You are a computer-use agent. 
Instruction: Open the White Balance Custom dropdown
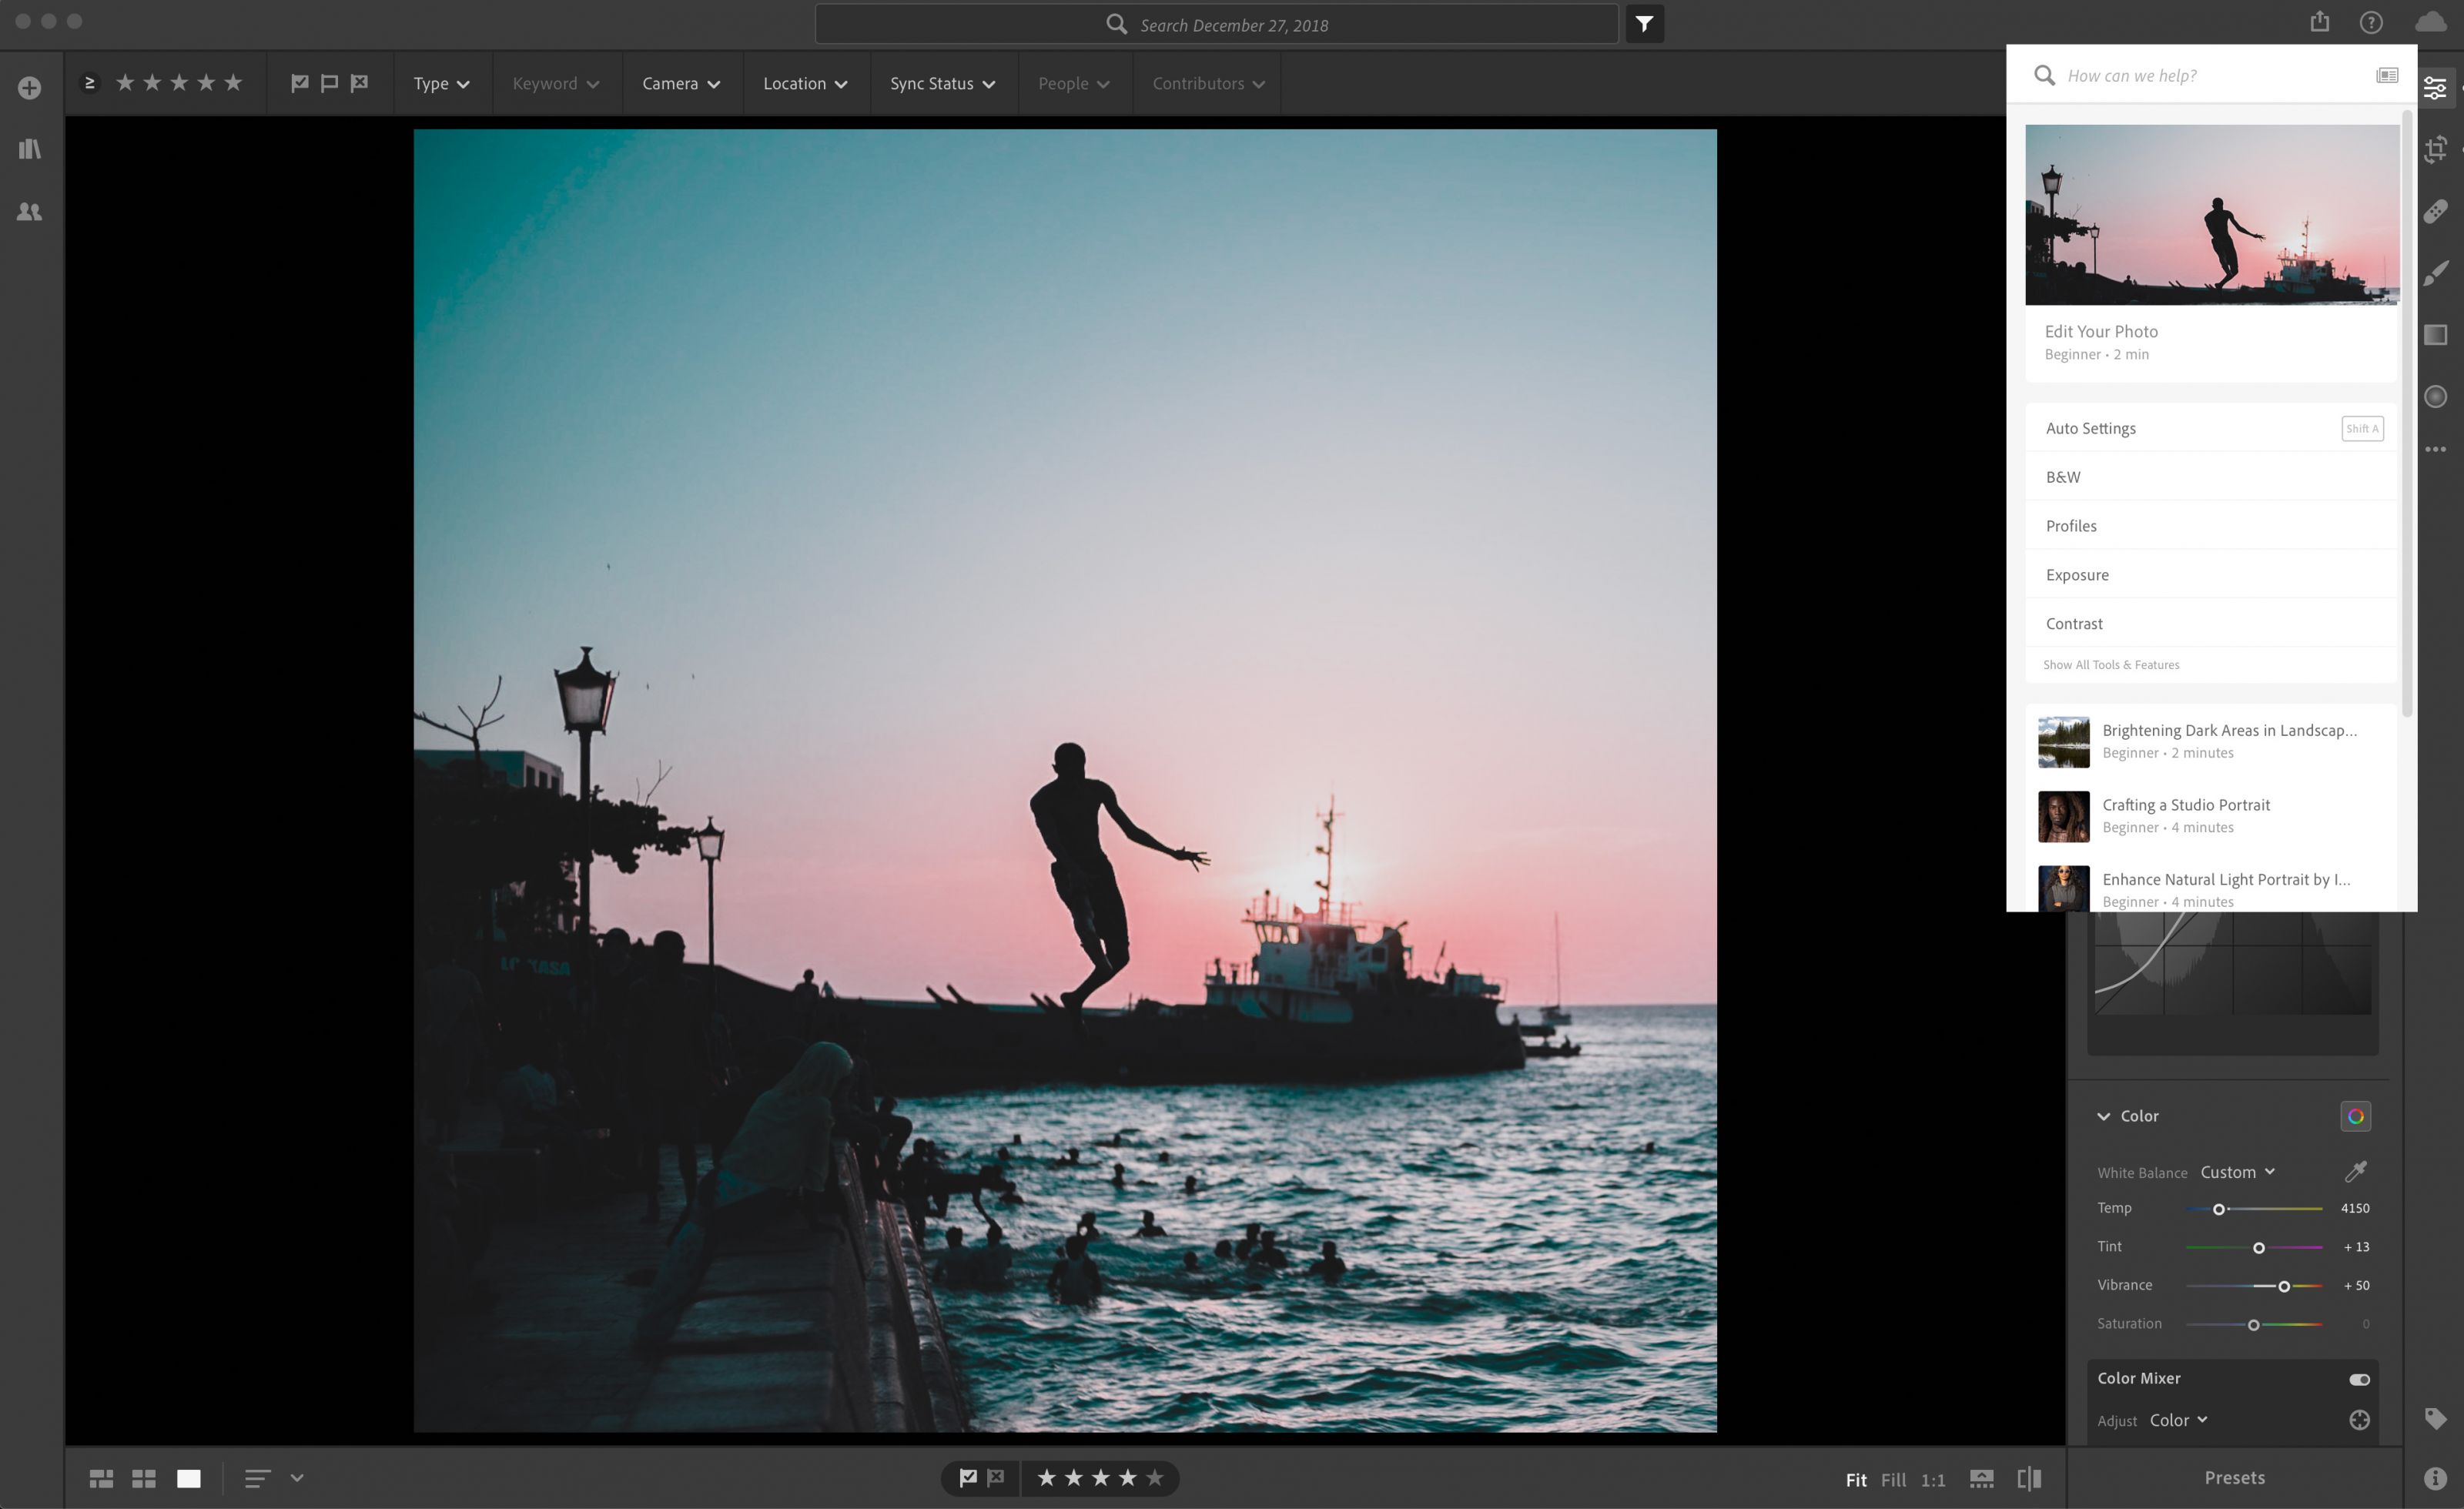click(2238, 1172)
